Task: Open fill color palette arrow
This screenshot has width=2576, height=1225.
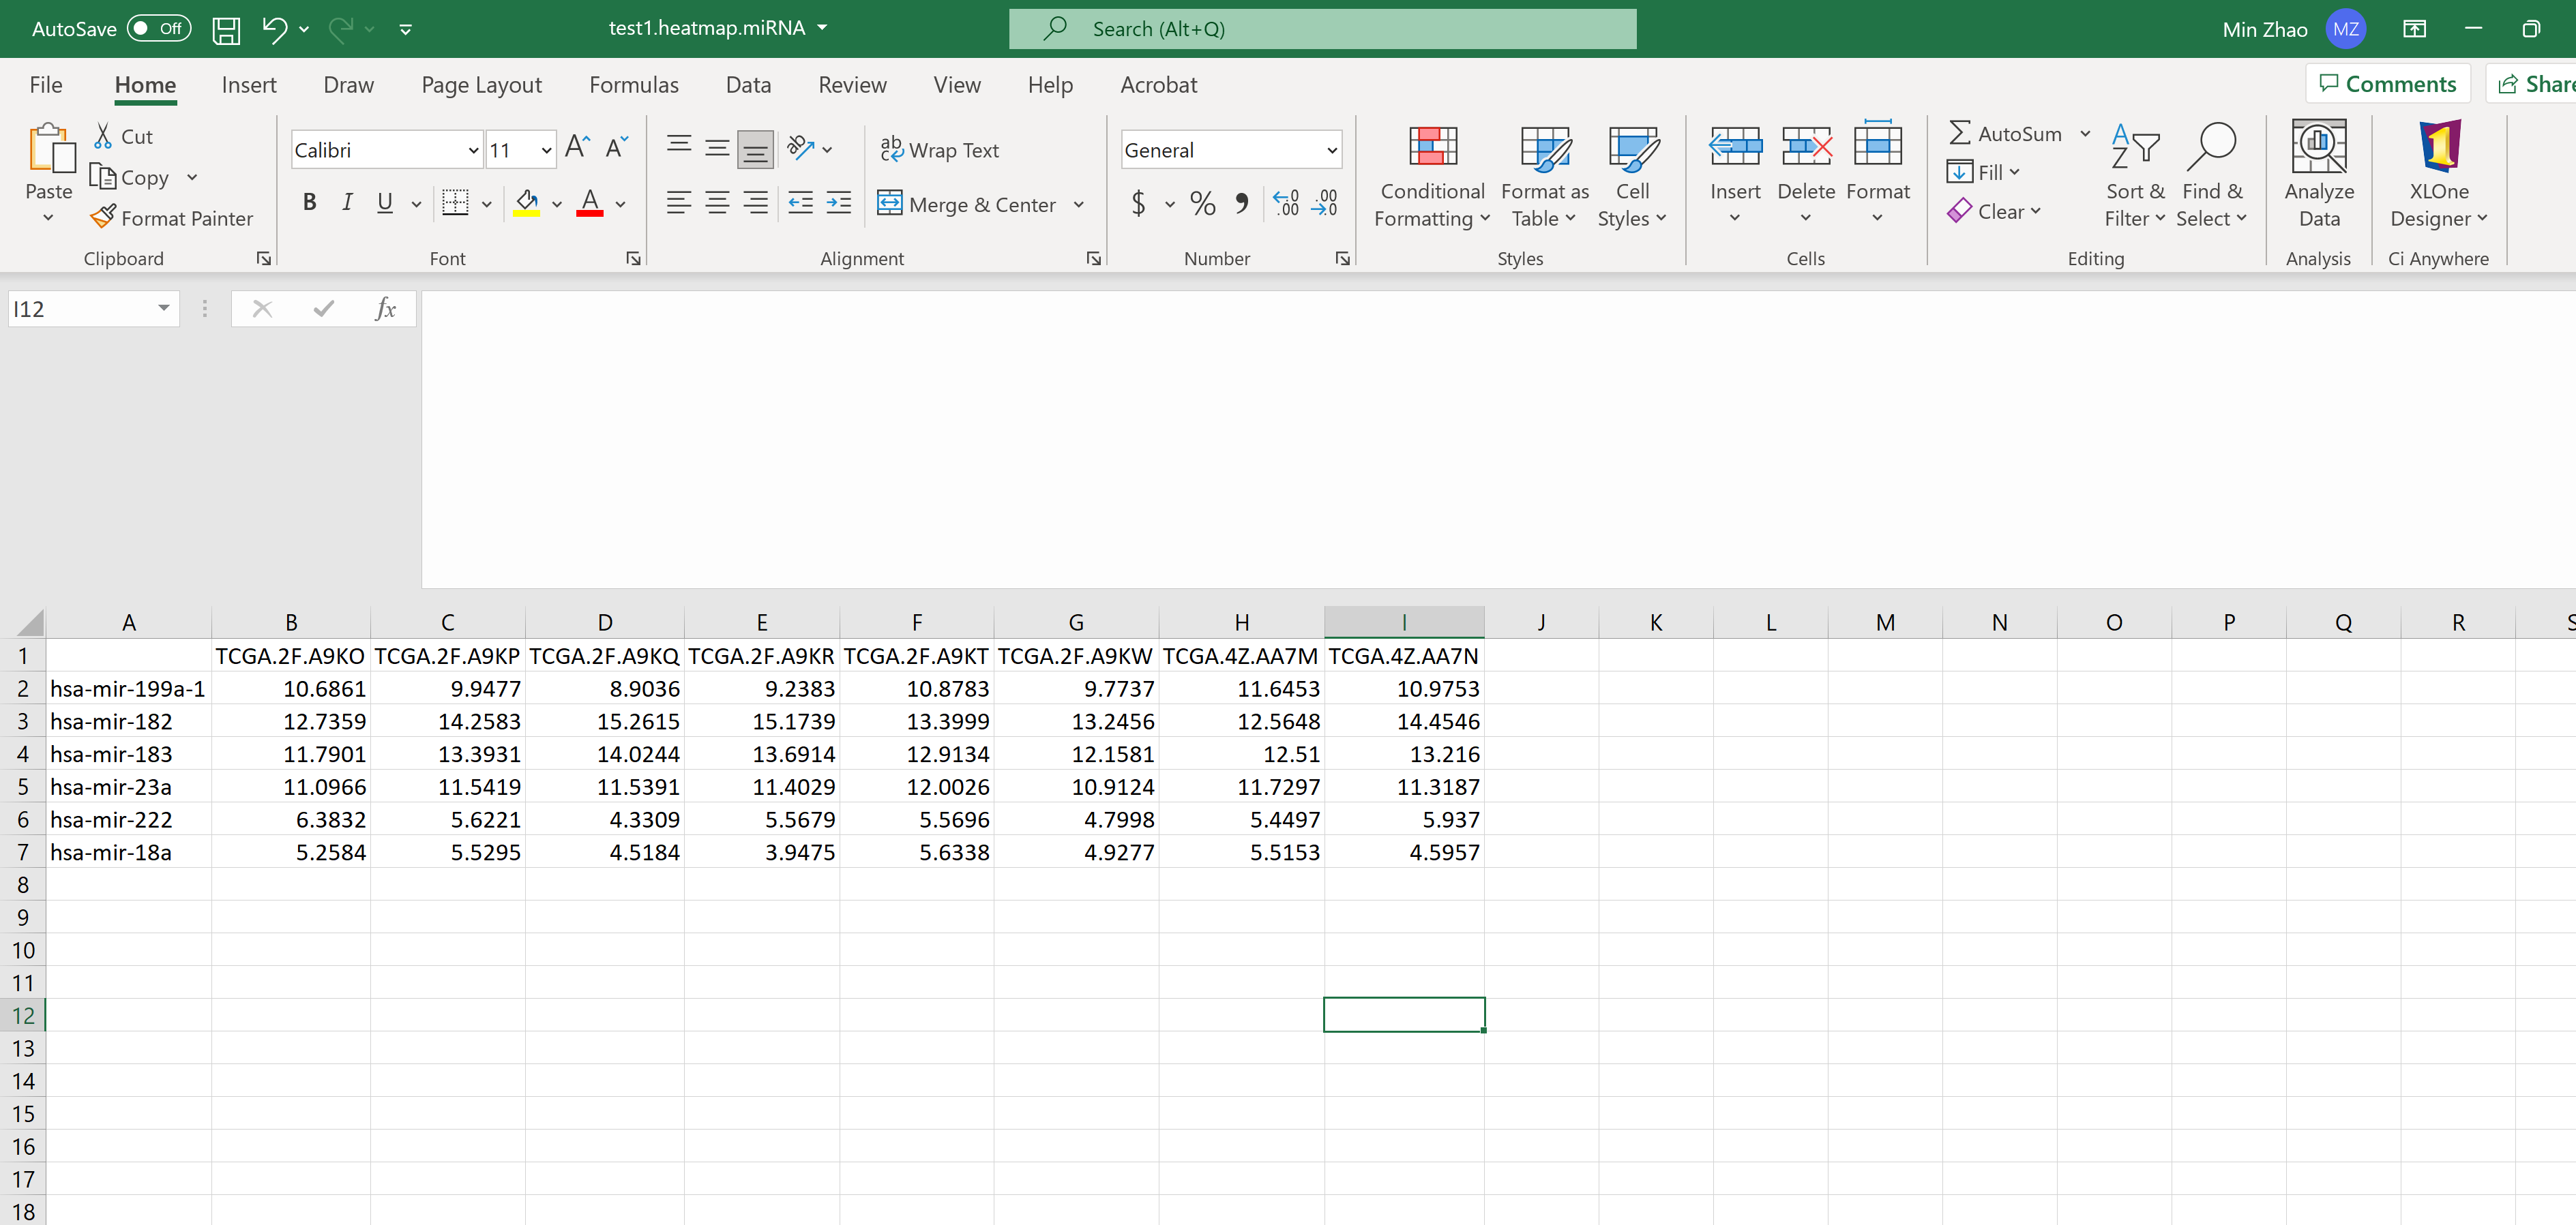Action: pyautogui.click(x=557, y=204)
